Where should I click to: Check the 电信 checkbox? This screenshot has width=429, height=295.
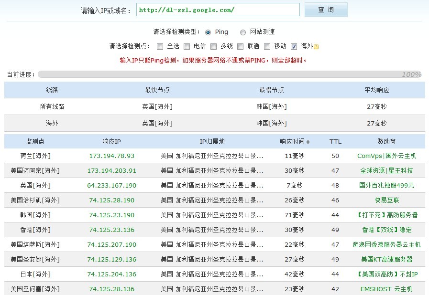(187, 47)
